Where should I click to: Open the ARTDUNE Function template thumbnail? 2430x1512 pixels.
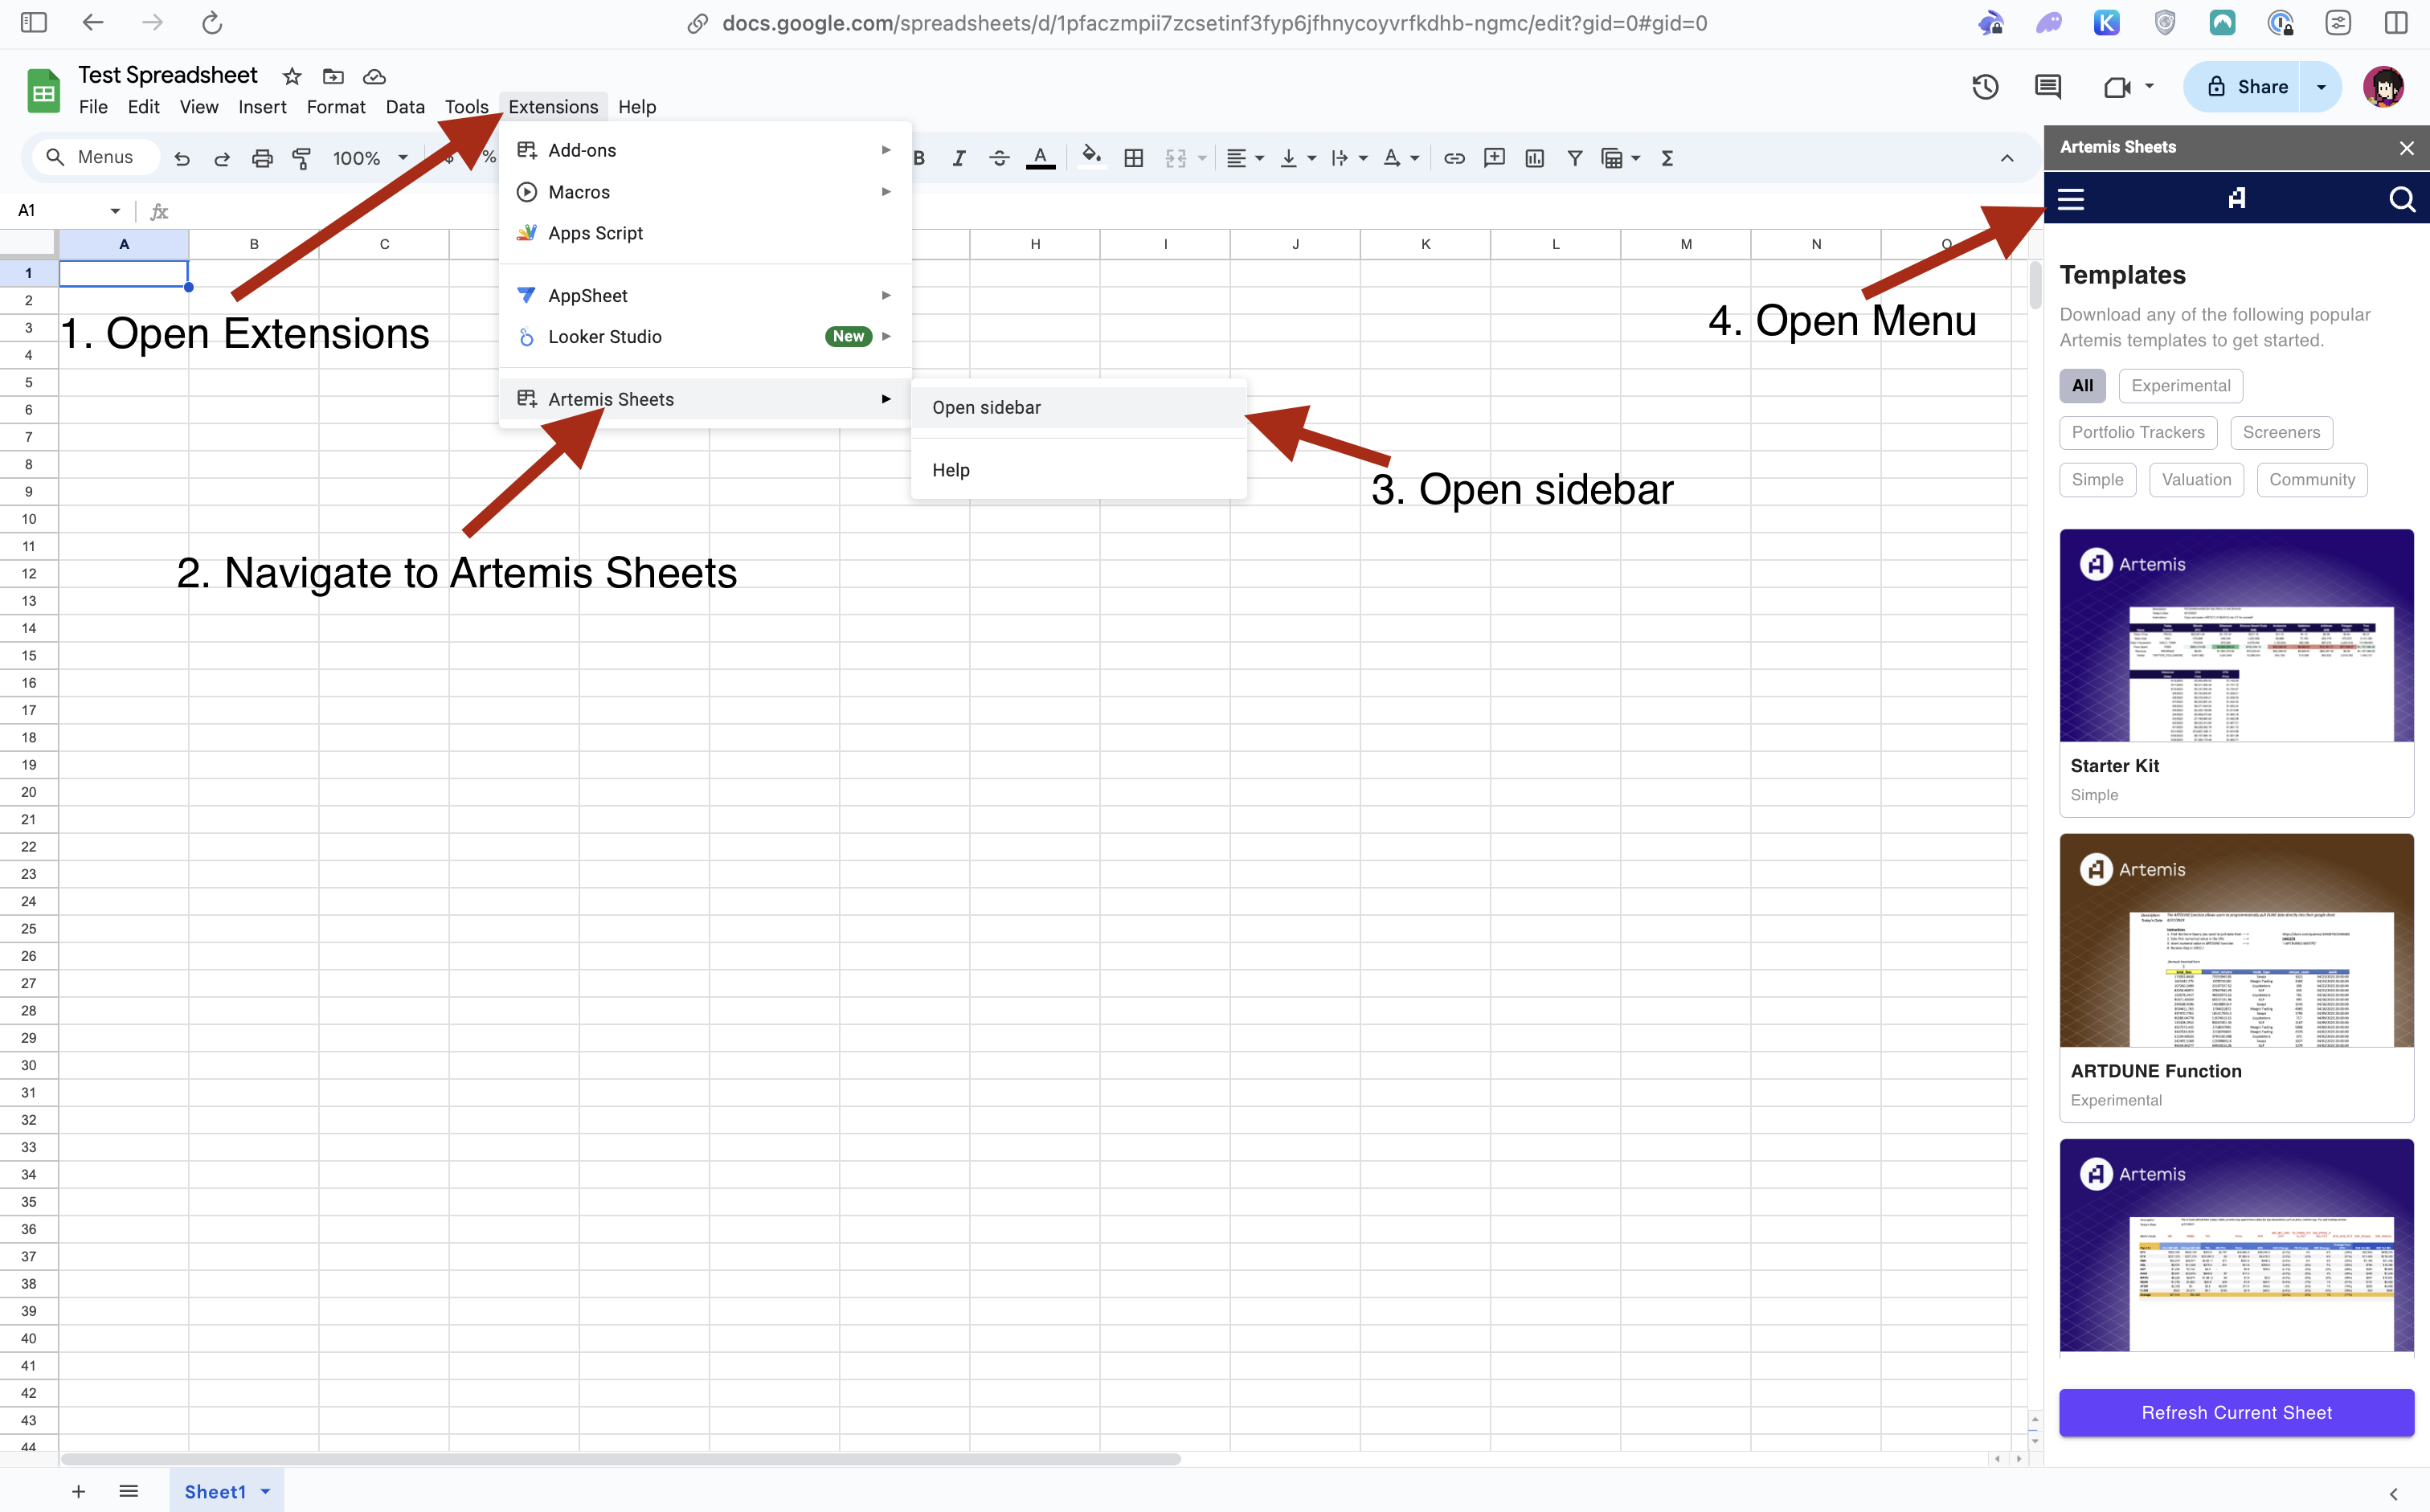point(2236,941)
